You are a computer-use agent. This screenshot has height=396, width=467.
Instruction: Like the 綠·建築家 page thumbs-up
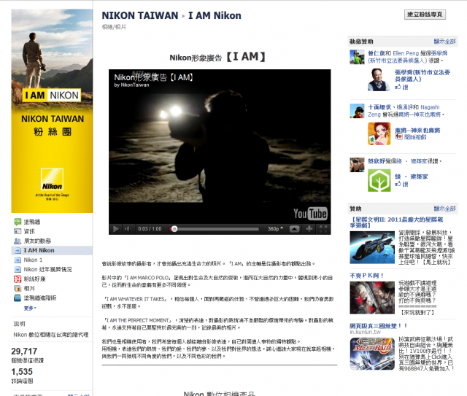pos(401,184)
